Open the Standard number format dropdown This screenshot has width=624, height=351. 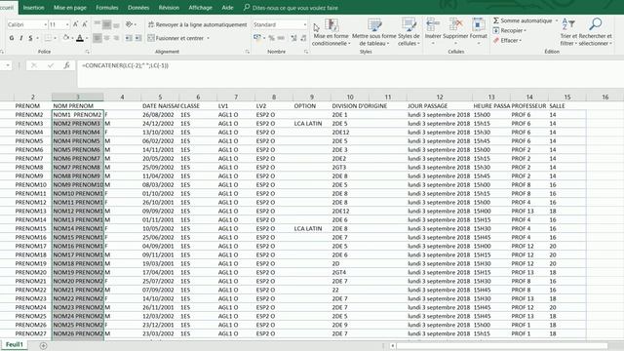coord(305,24)
